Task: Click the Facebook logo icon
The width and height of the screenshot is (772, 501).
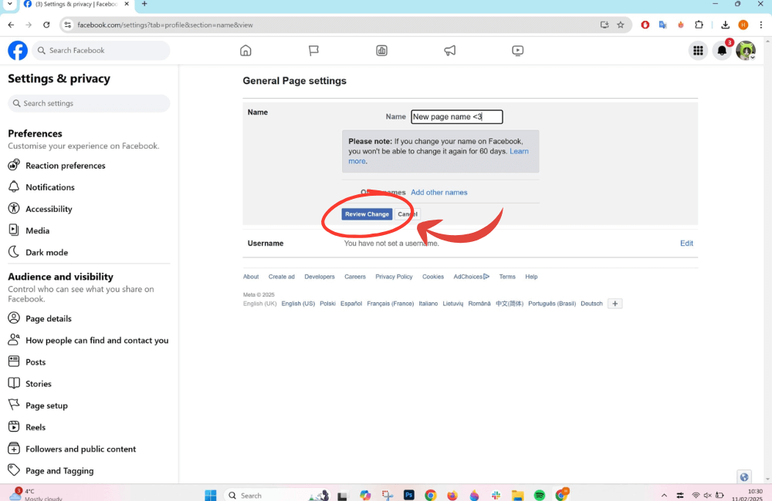Action: 18,51
